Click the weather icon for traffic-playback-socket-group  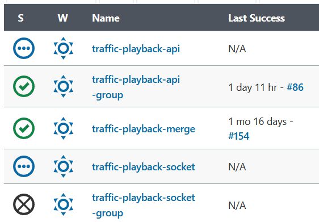tap(63, 204)
